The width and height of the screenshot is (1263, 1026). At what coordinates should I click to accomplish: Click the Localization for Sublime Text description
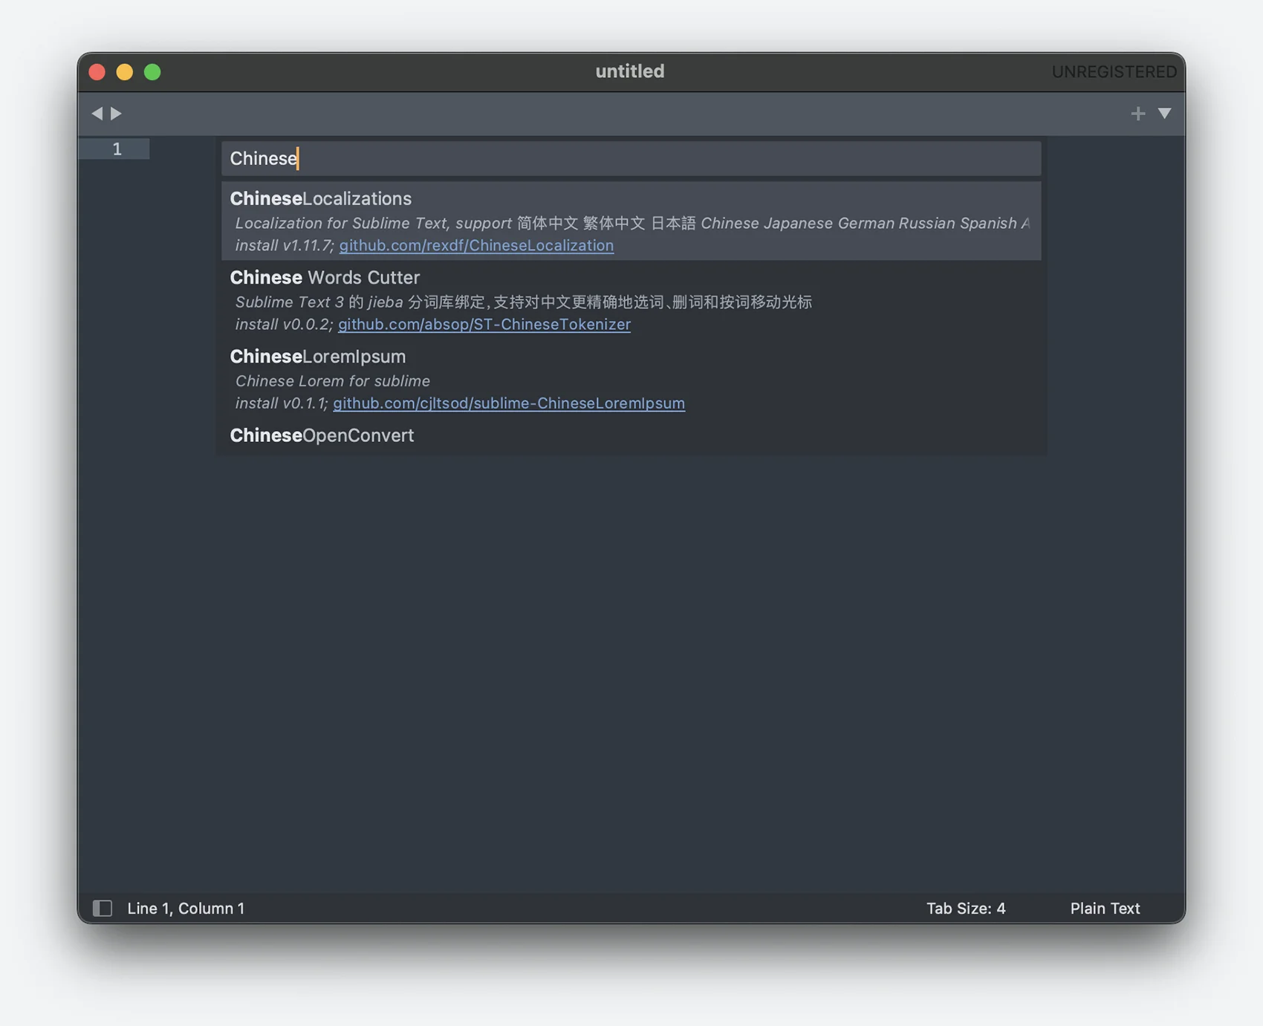[x=632, y=223]
